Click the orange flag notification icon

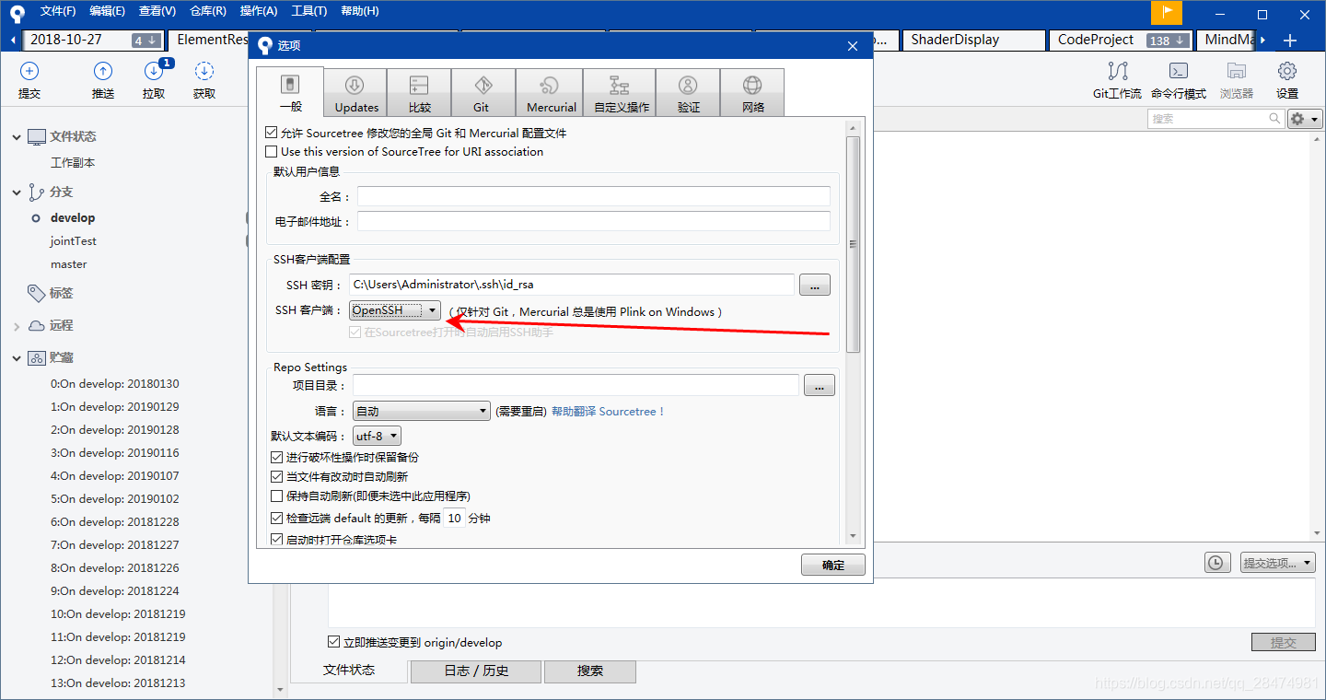[1167, 12]
